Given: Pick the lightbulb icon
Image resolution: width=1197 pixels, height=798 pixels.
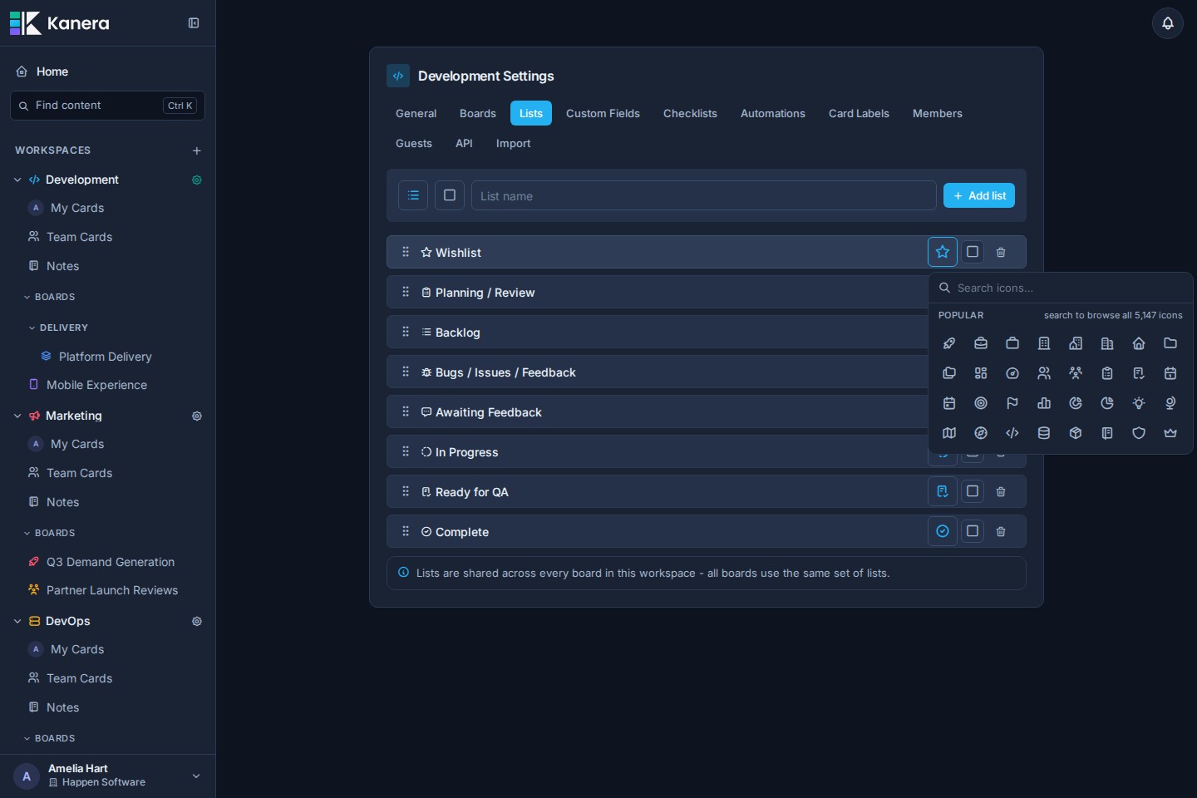Looking at the screenshot, I should [1139, 403].
